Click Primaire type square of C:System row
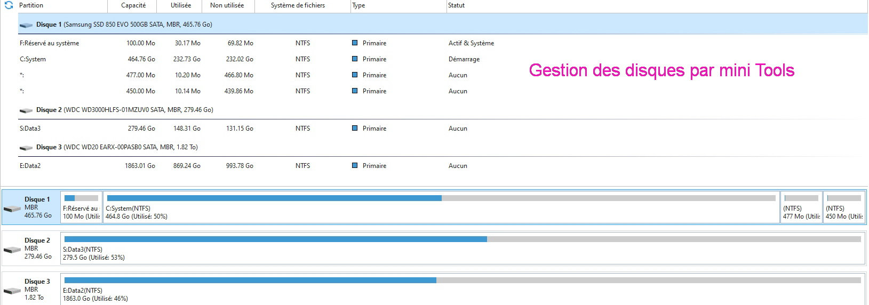 [x=355, y=59]
